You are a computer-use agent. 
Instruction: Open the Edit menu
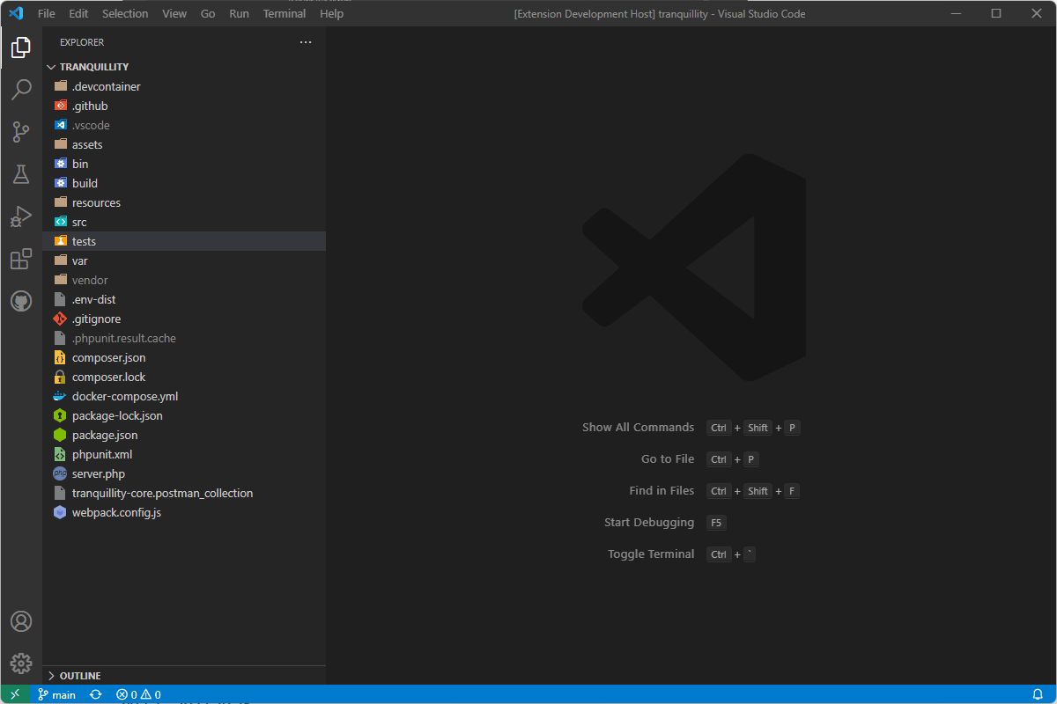click(x=78, y=14)
